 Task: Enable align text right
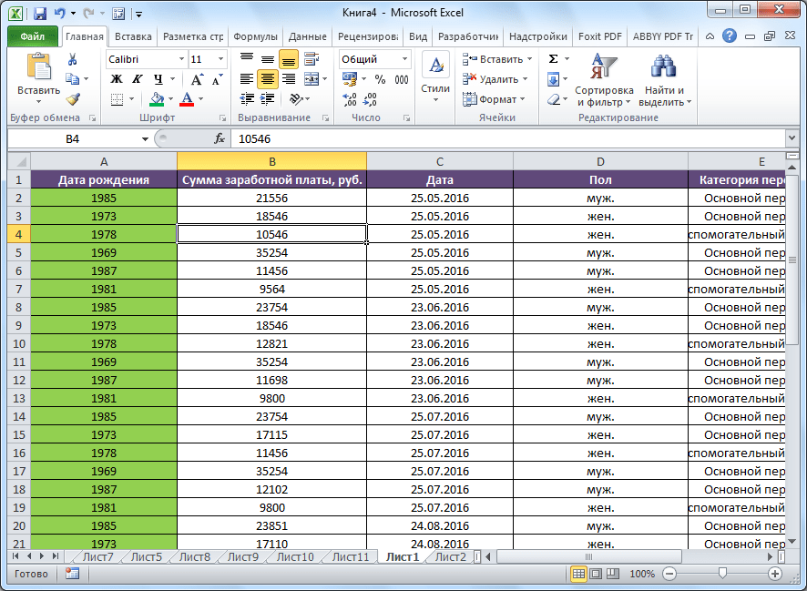click(289, 79)
